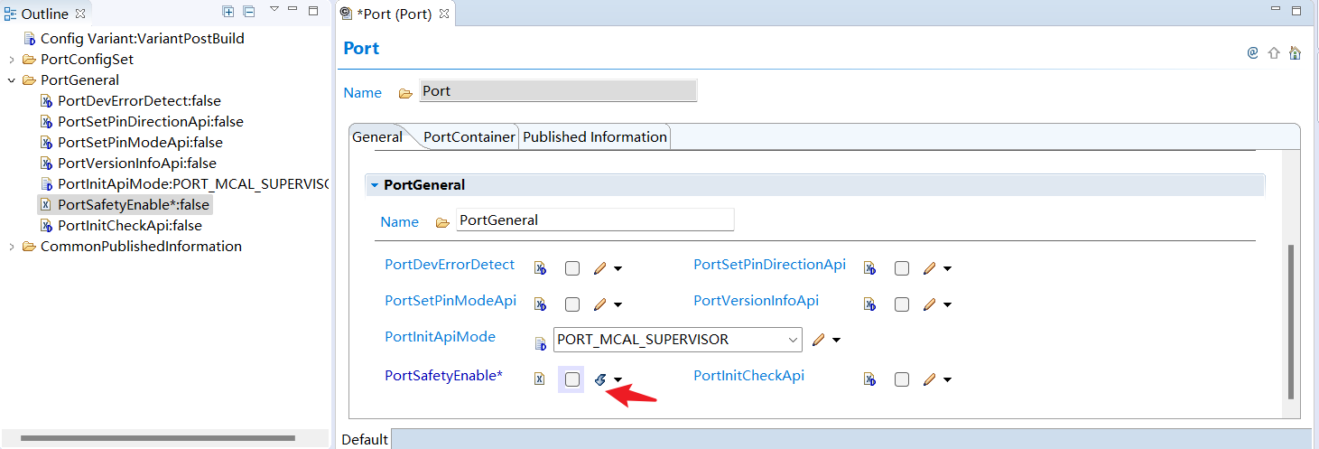Click the parameter type icon for PortSetPinModeApi
1319x449 pixels.
click(540, 304)
